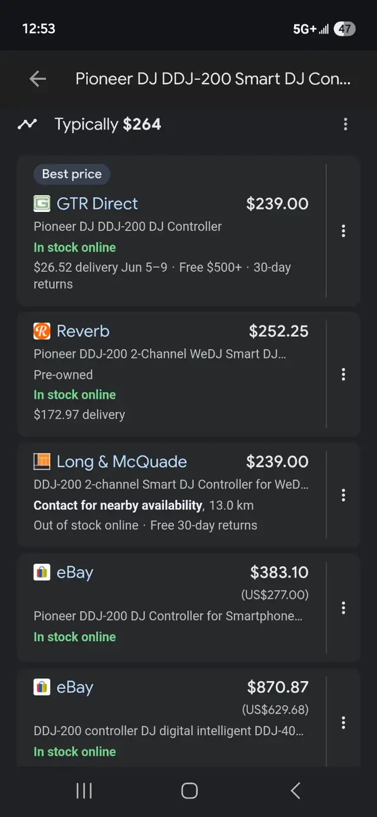
Task: Open the Reverb seller link
Action: (x=83, y=331)
